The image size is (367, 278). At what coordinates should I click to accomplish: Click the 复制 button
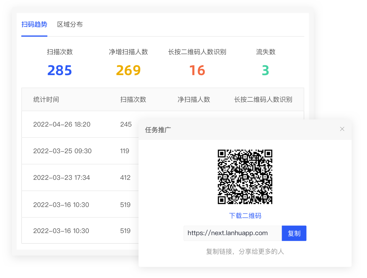point(294,233)
